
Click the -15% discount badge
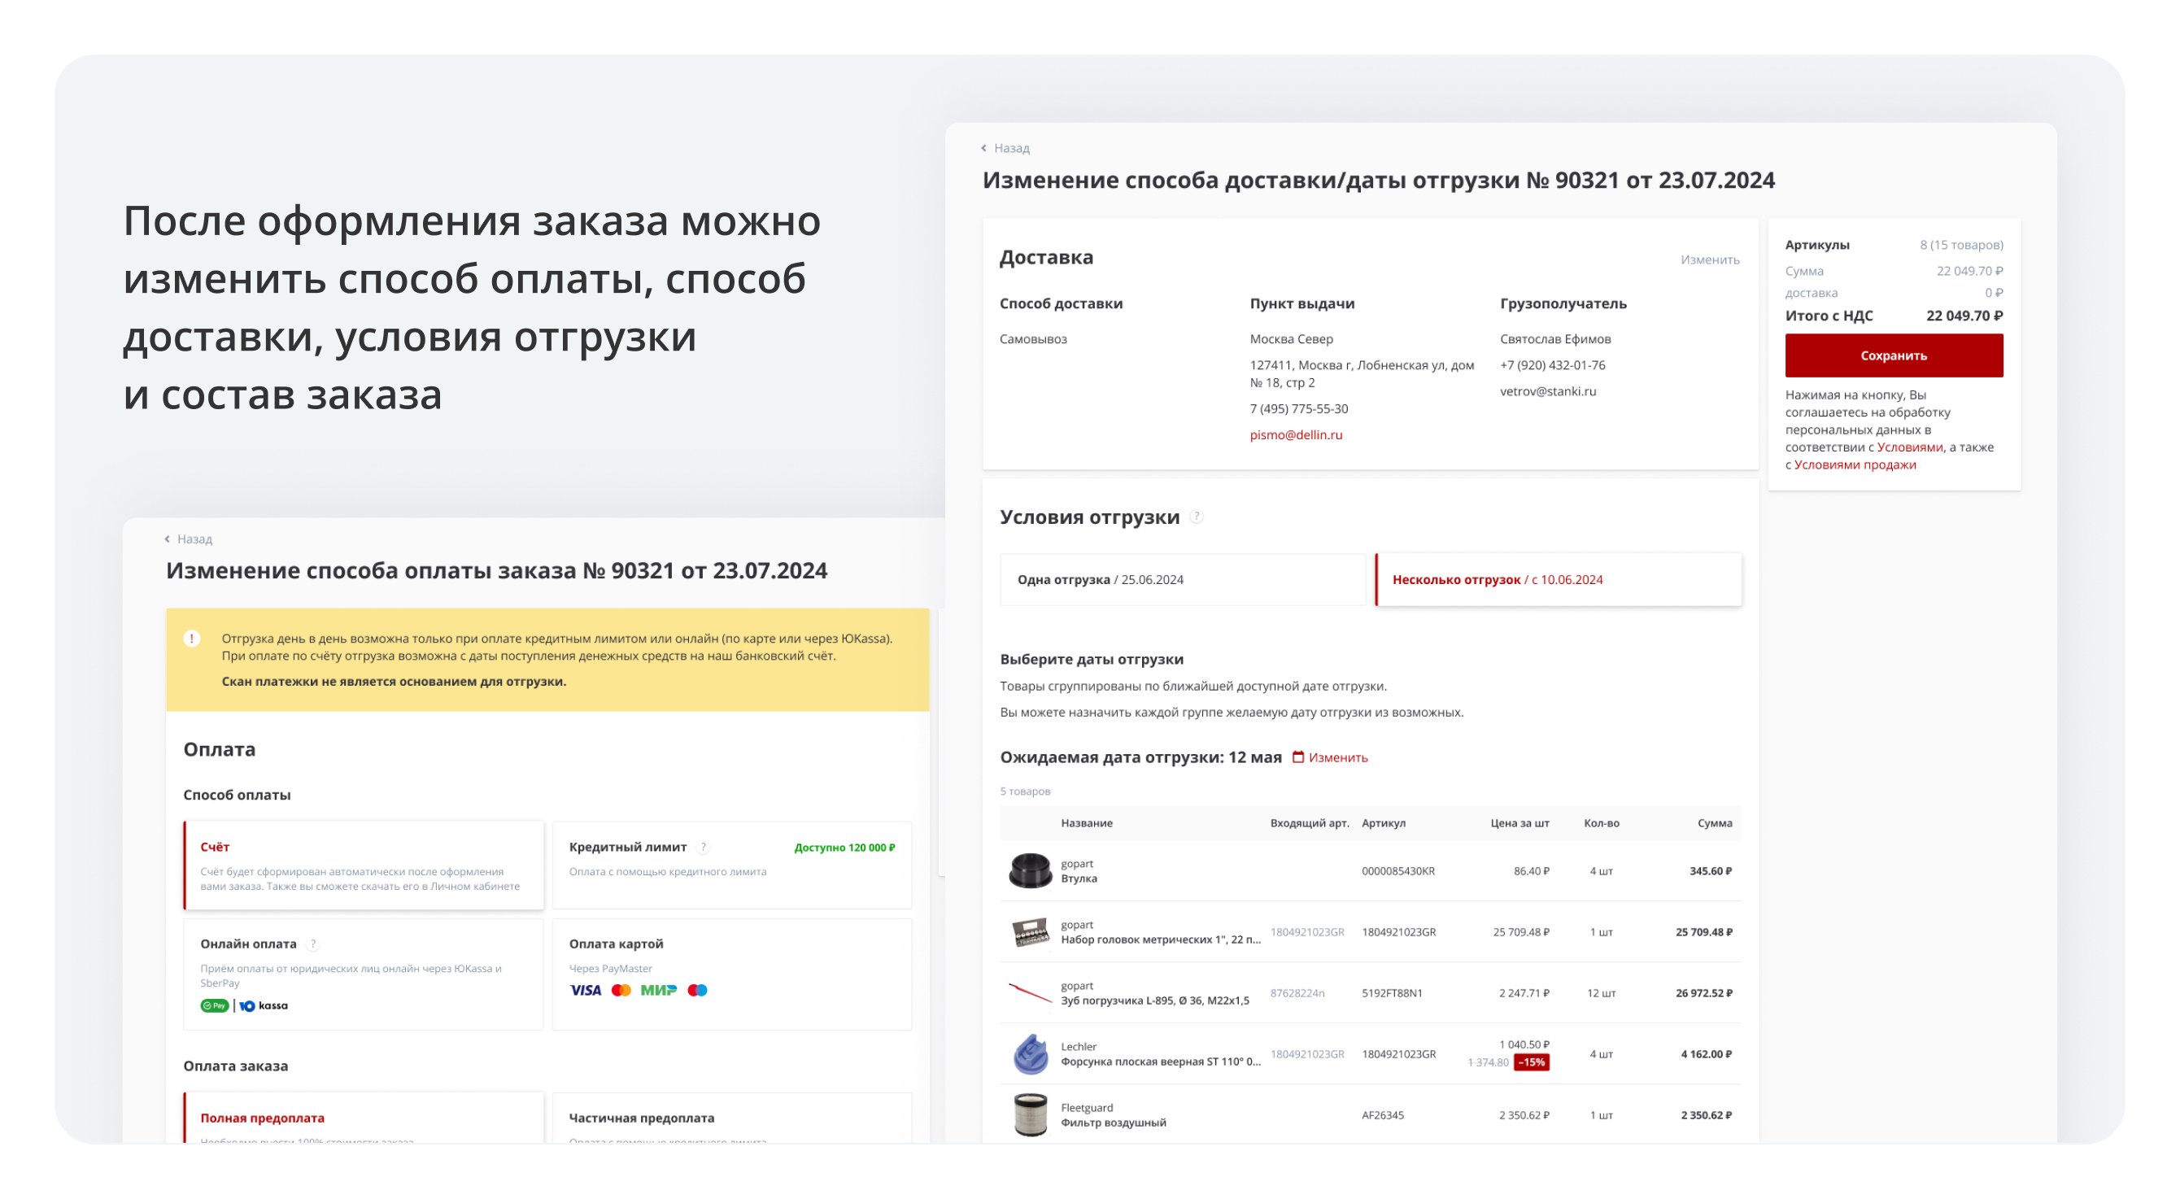(x=1530, y=1063)
